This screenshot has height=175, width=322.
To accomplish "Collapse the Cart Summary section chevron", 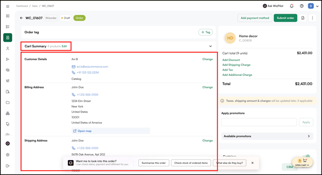I will [x=211, y=46].
